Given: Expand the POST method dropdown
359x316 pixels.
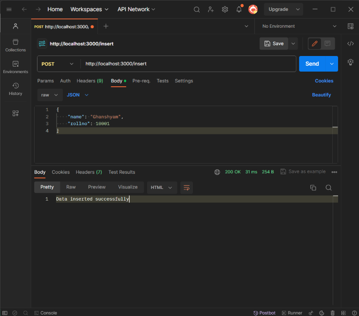Looking at the screenshot, I should click(58, 64).
